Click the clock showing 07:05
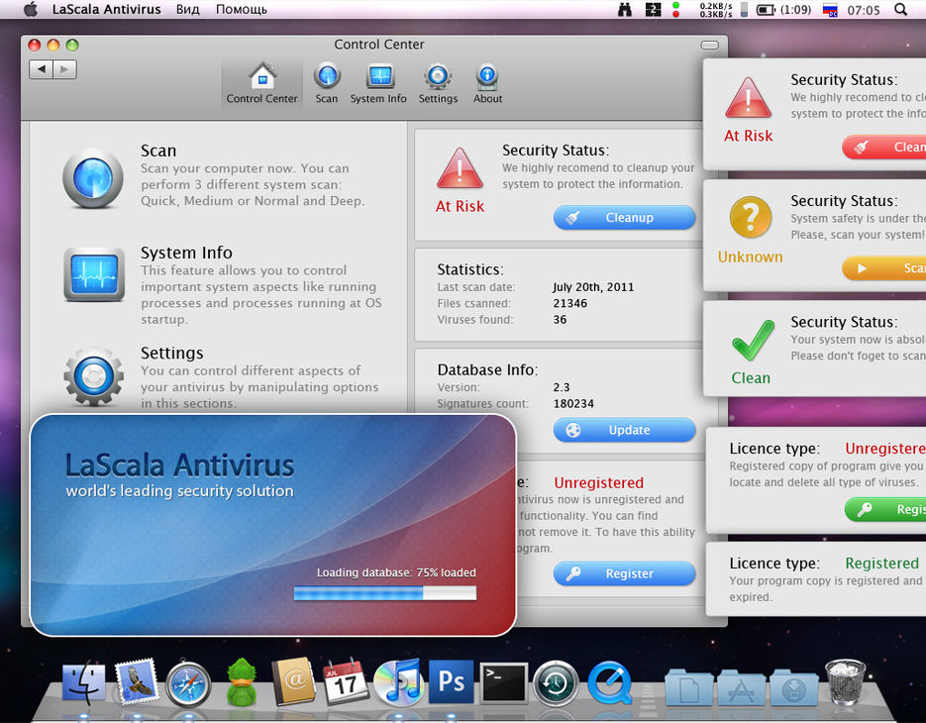The width and height of the screenshot is (926, 723). click(864, 10)
